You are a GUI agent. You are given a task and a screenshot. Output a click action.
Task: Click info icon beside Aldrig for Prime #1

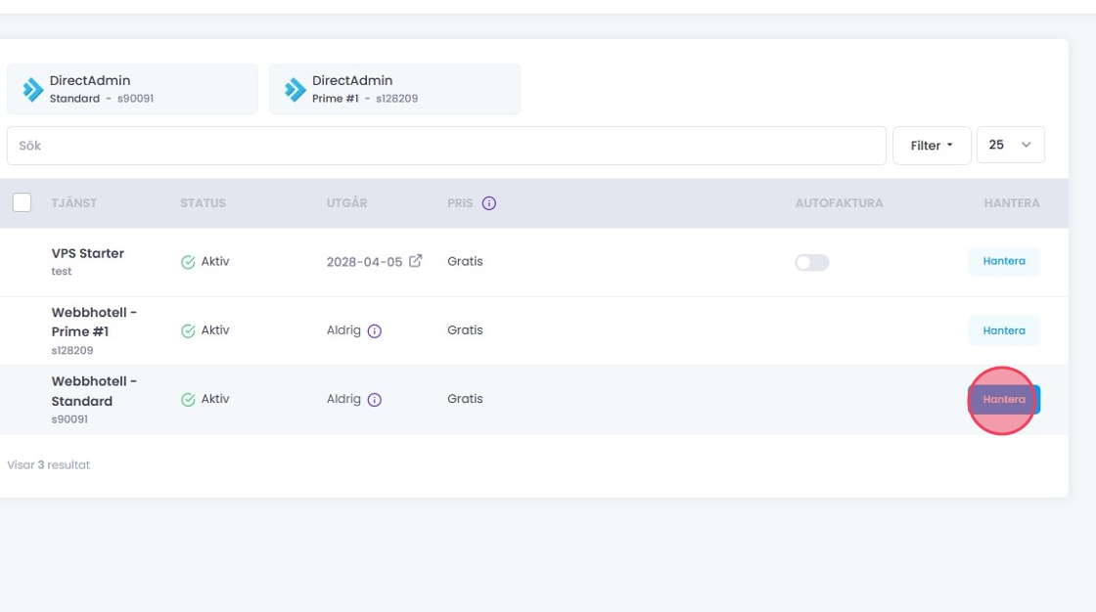(374, 331)
